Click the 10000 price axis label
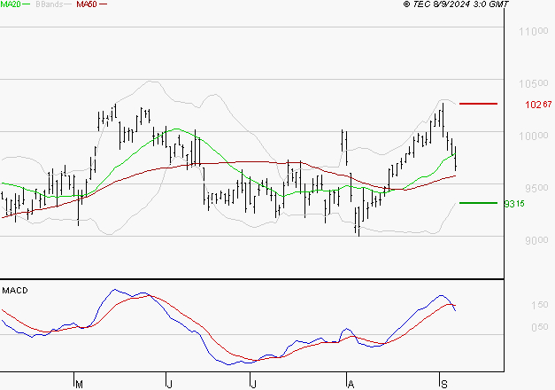 pyautogui.click(x=534, y=136)
